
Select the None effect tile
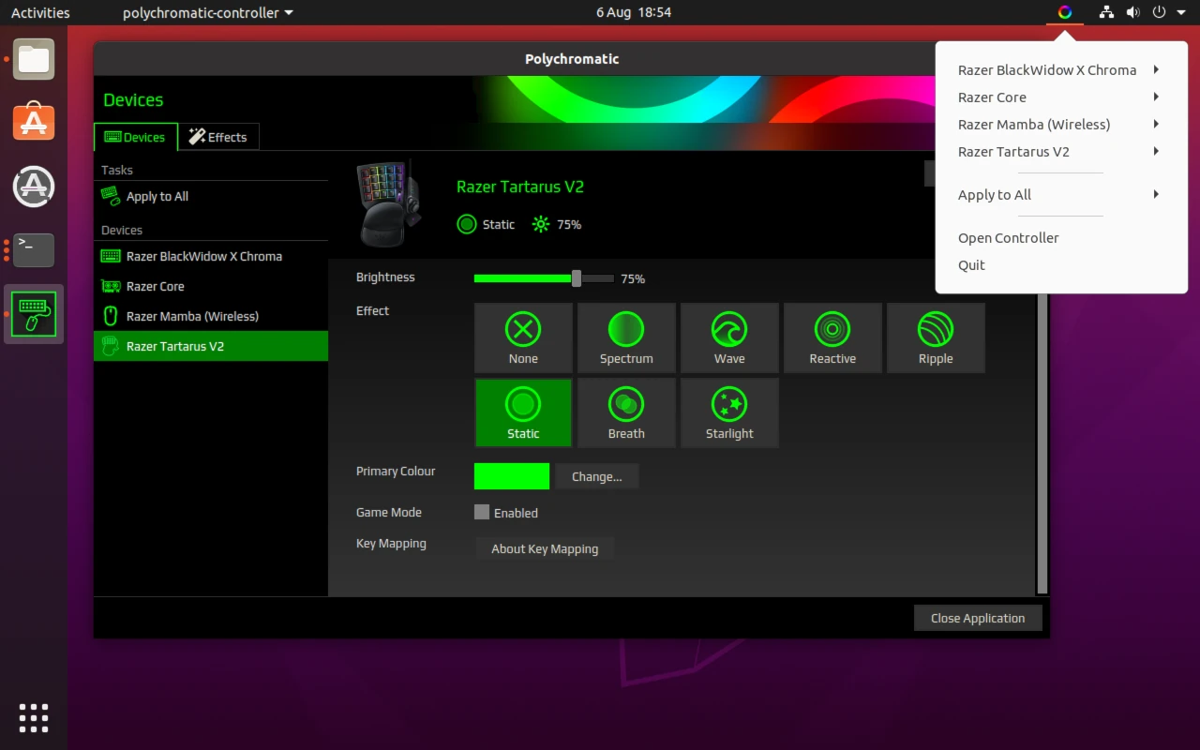pyautogui.click(x=523, y=337)
